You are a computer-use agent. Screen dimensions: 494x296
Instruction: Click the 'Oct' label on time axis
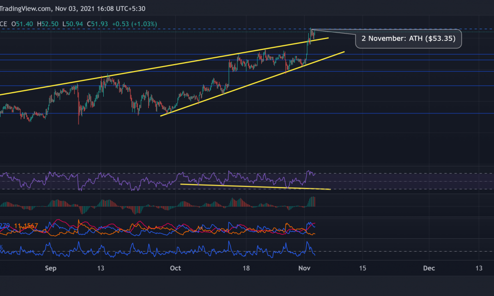(175, 268)
